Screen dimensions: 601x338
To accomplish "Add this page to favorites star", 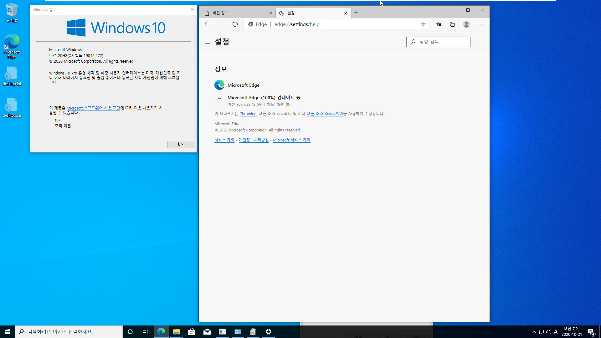I will (x=423, y=24).
